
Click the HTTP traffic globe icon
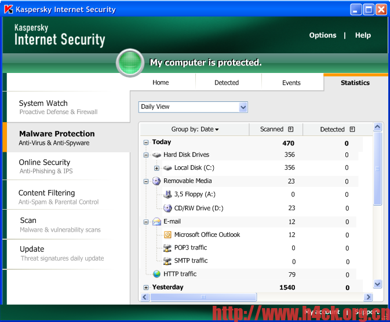(x=156, y=274)
